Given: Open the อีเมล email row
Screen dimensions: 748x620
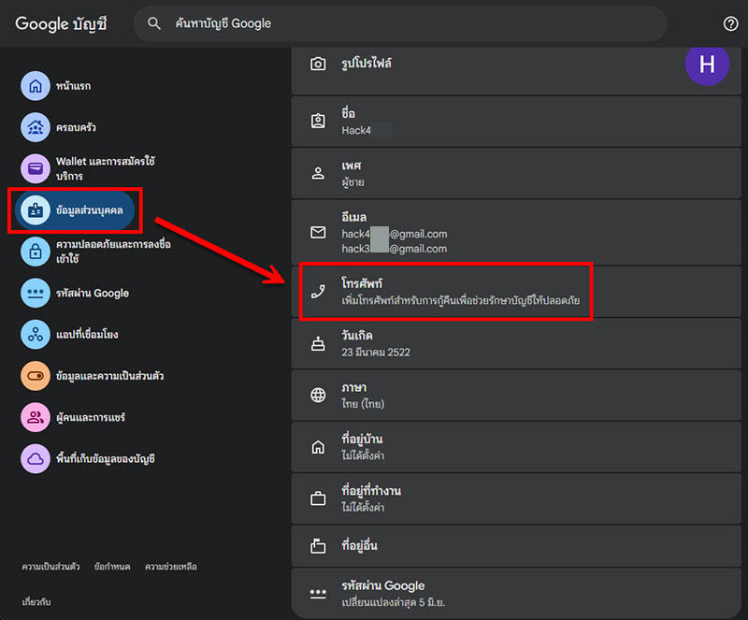Looking at the screenshot, I should 516,233.
